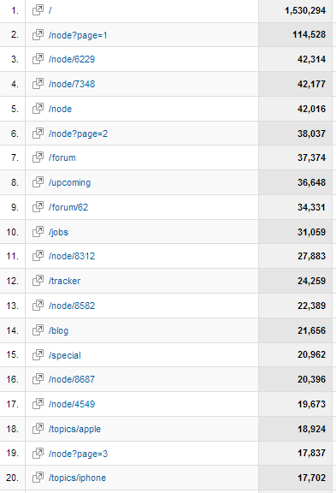
Task: Open the /forum/62 page link
Action: pyautogui.click(x=68, y=207)
